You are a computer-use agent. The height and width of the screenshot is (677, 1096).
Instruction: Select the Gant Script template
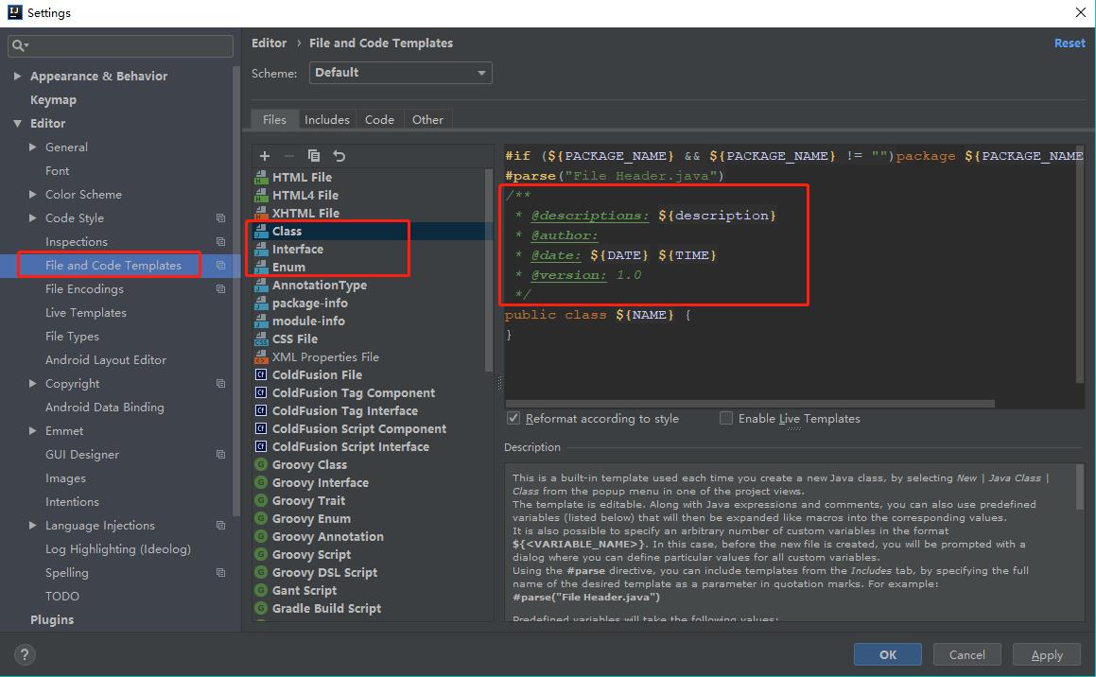pyautogui.click(x=304, y=590)
